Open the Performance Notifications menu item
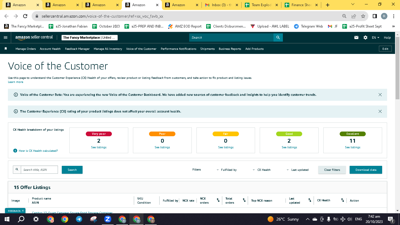The width and height of the screenshot is (400, 225). point(179,49)
